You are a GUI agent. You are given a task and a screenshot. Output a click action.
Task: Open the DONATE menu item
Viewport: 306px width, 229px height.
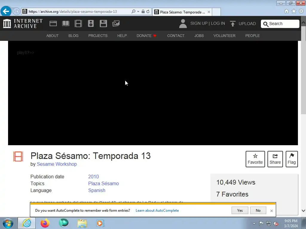coord(146,36)
